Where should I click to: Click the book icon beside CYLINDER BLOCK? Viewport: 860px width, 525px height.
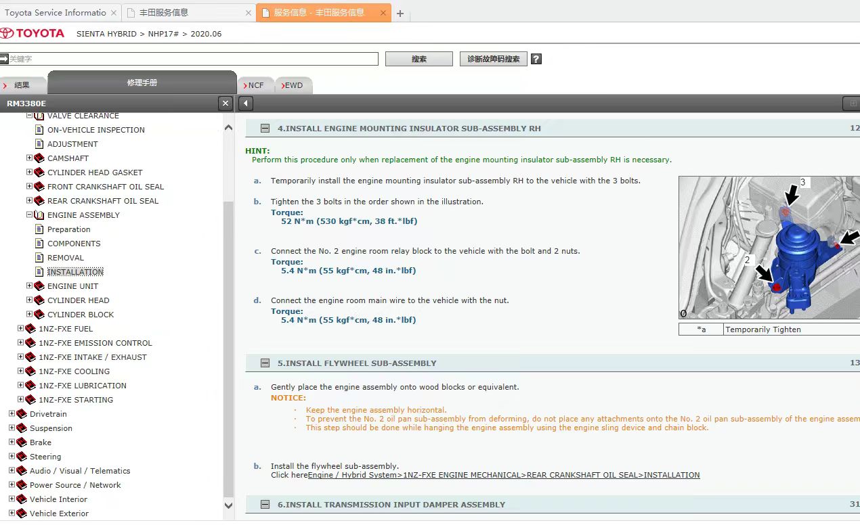[39, 315]
